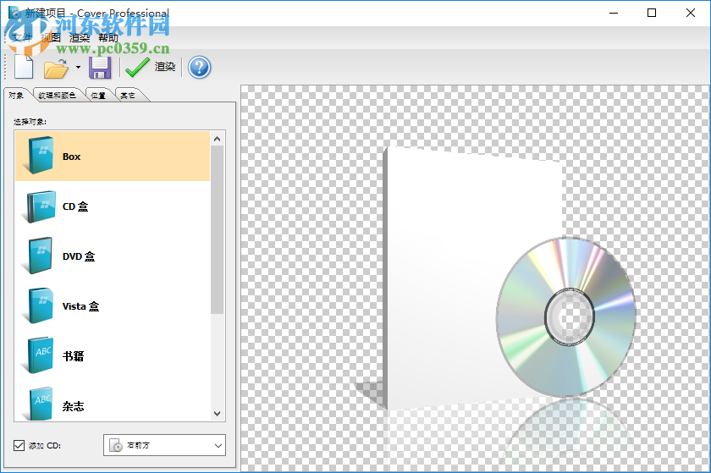Click the Box list label text
The height and width of the screenshot is (473, 711).
[x=72, y=157]
